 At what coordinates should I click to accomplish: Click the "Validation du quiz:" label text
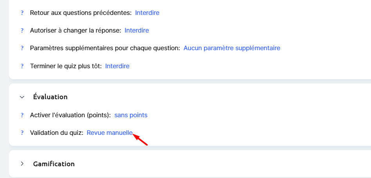pos(57,133)
